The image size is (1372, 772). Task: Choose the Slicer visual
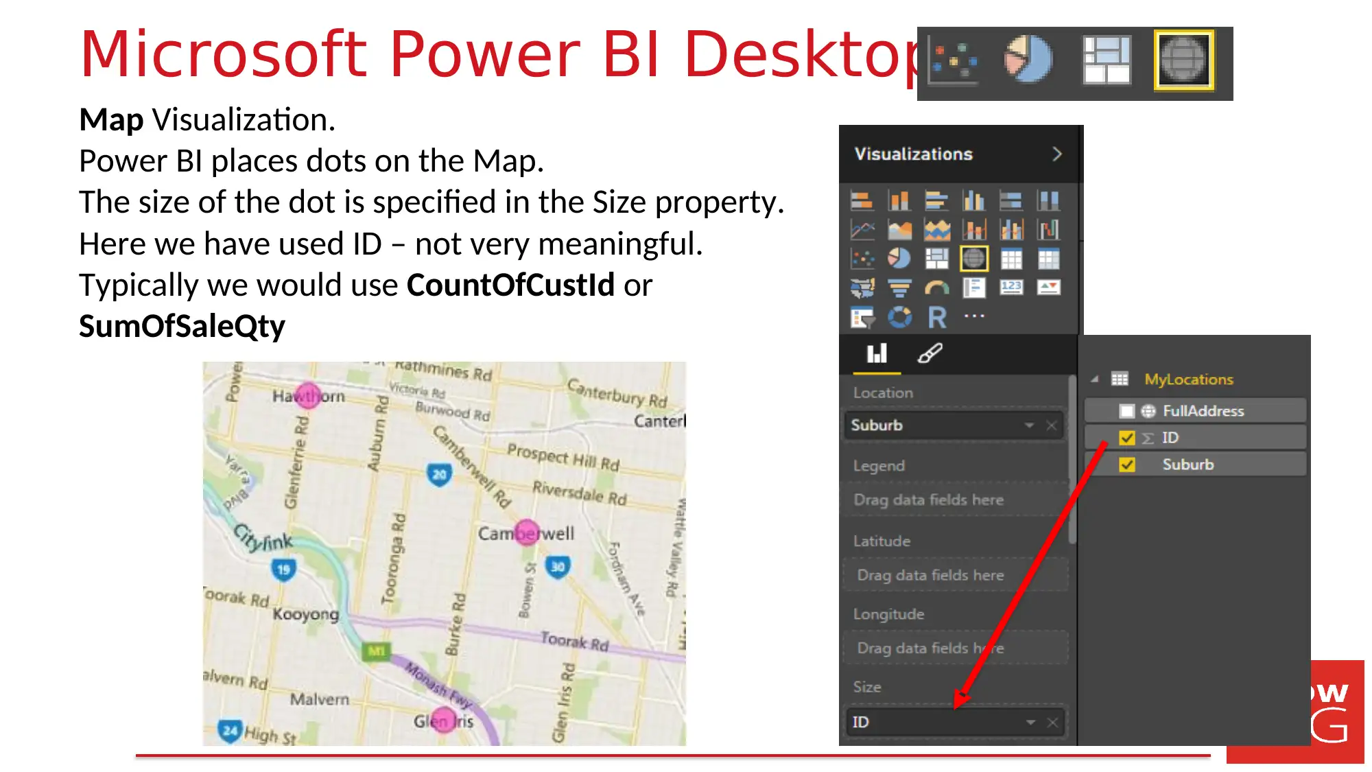coord(862,317)
